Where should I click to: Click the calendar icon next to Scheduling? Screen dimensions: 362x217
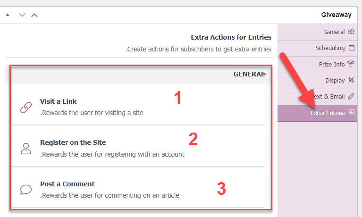(351, 48)
